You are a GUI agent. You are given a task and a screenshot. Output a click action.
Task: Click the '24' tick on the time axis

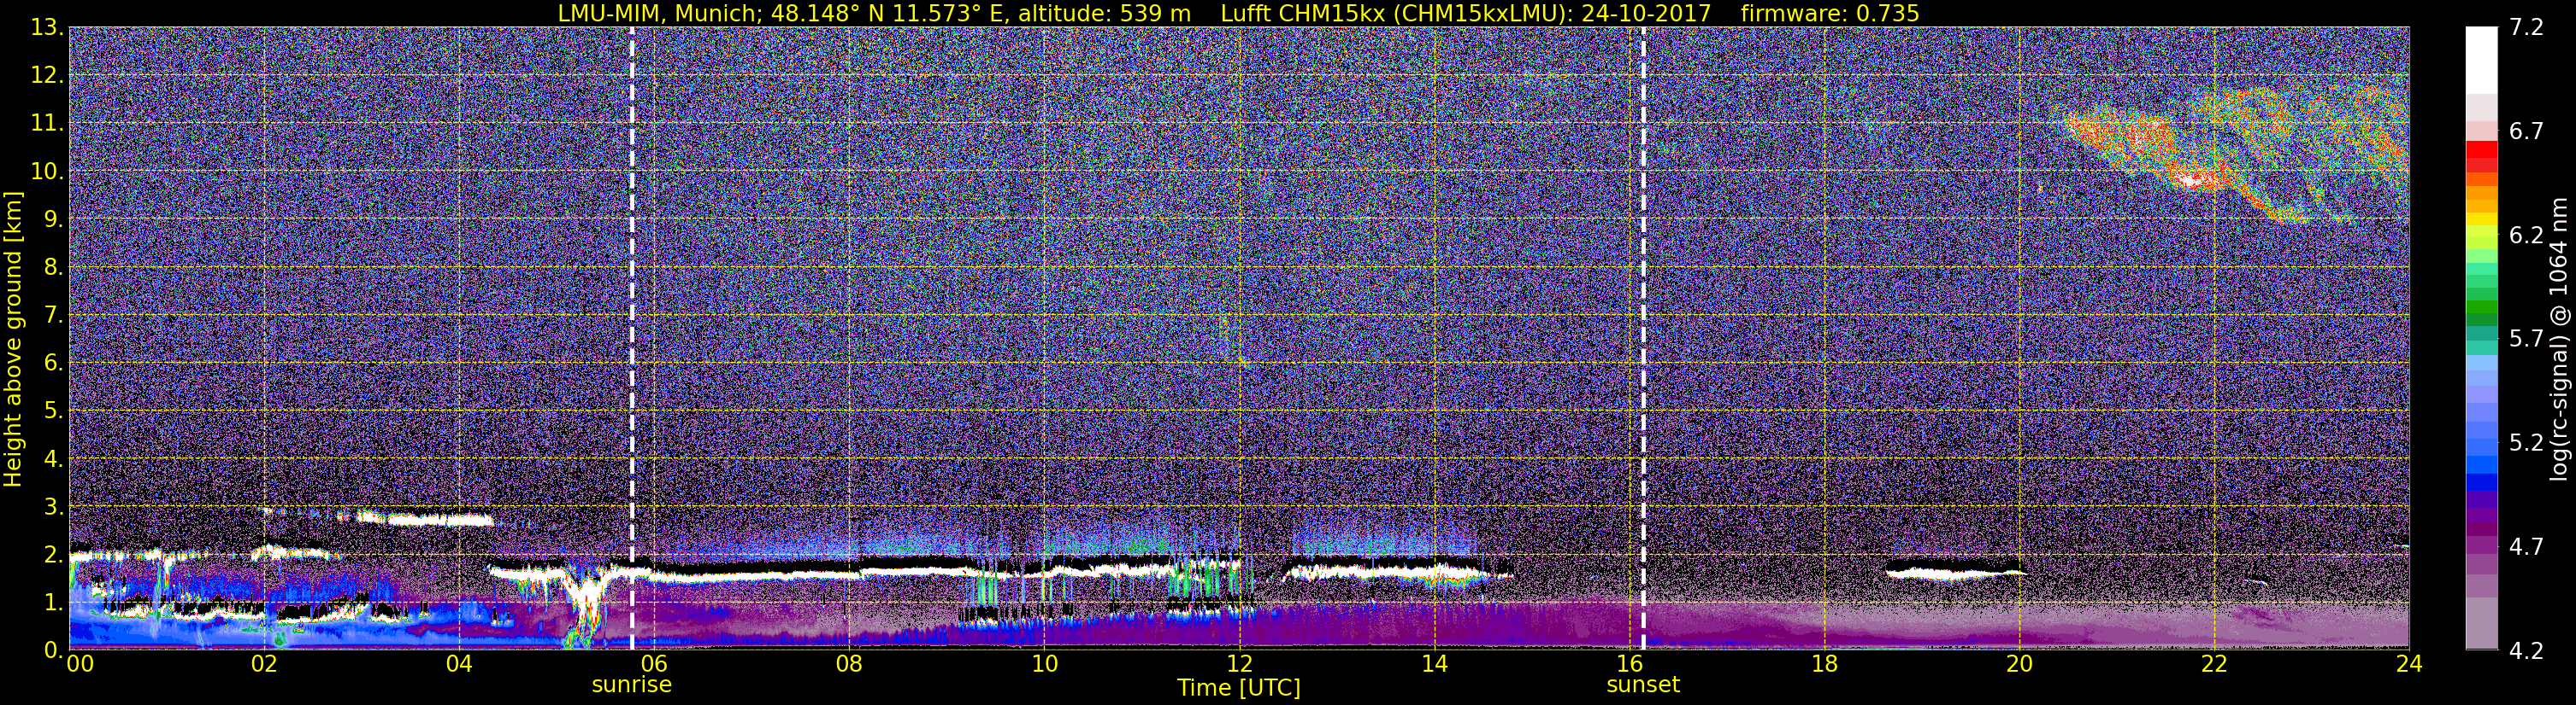[x=2409, y=664]
